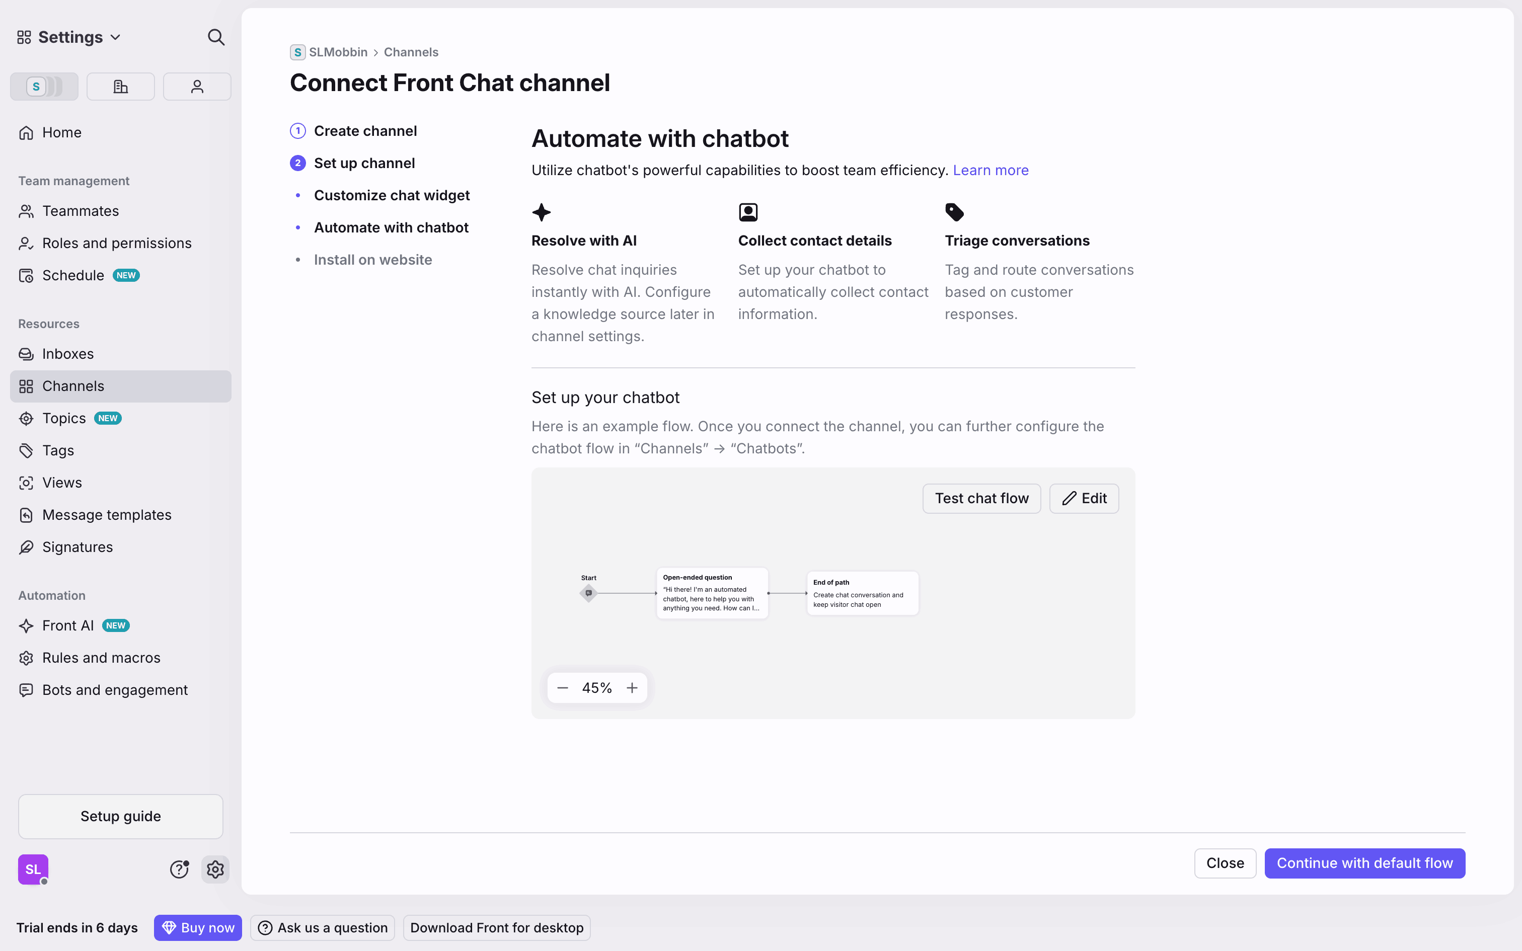Open the help question mark icon

coord(179,869)
